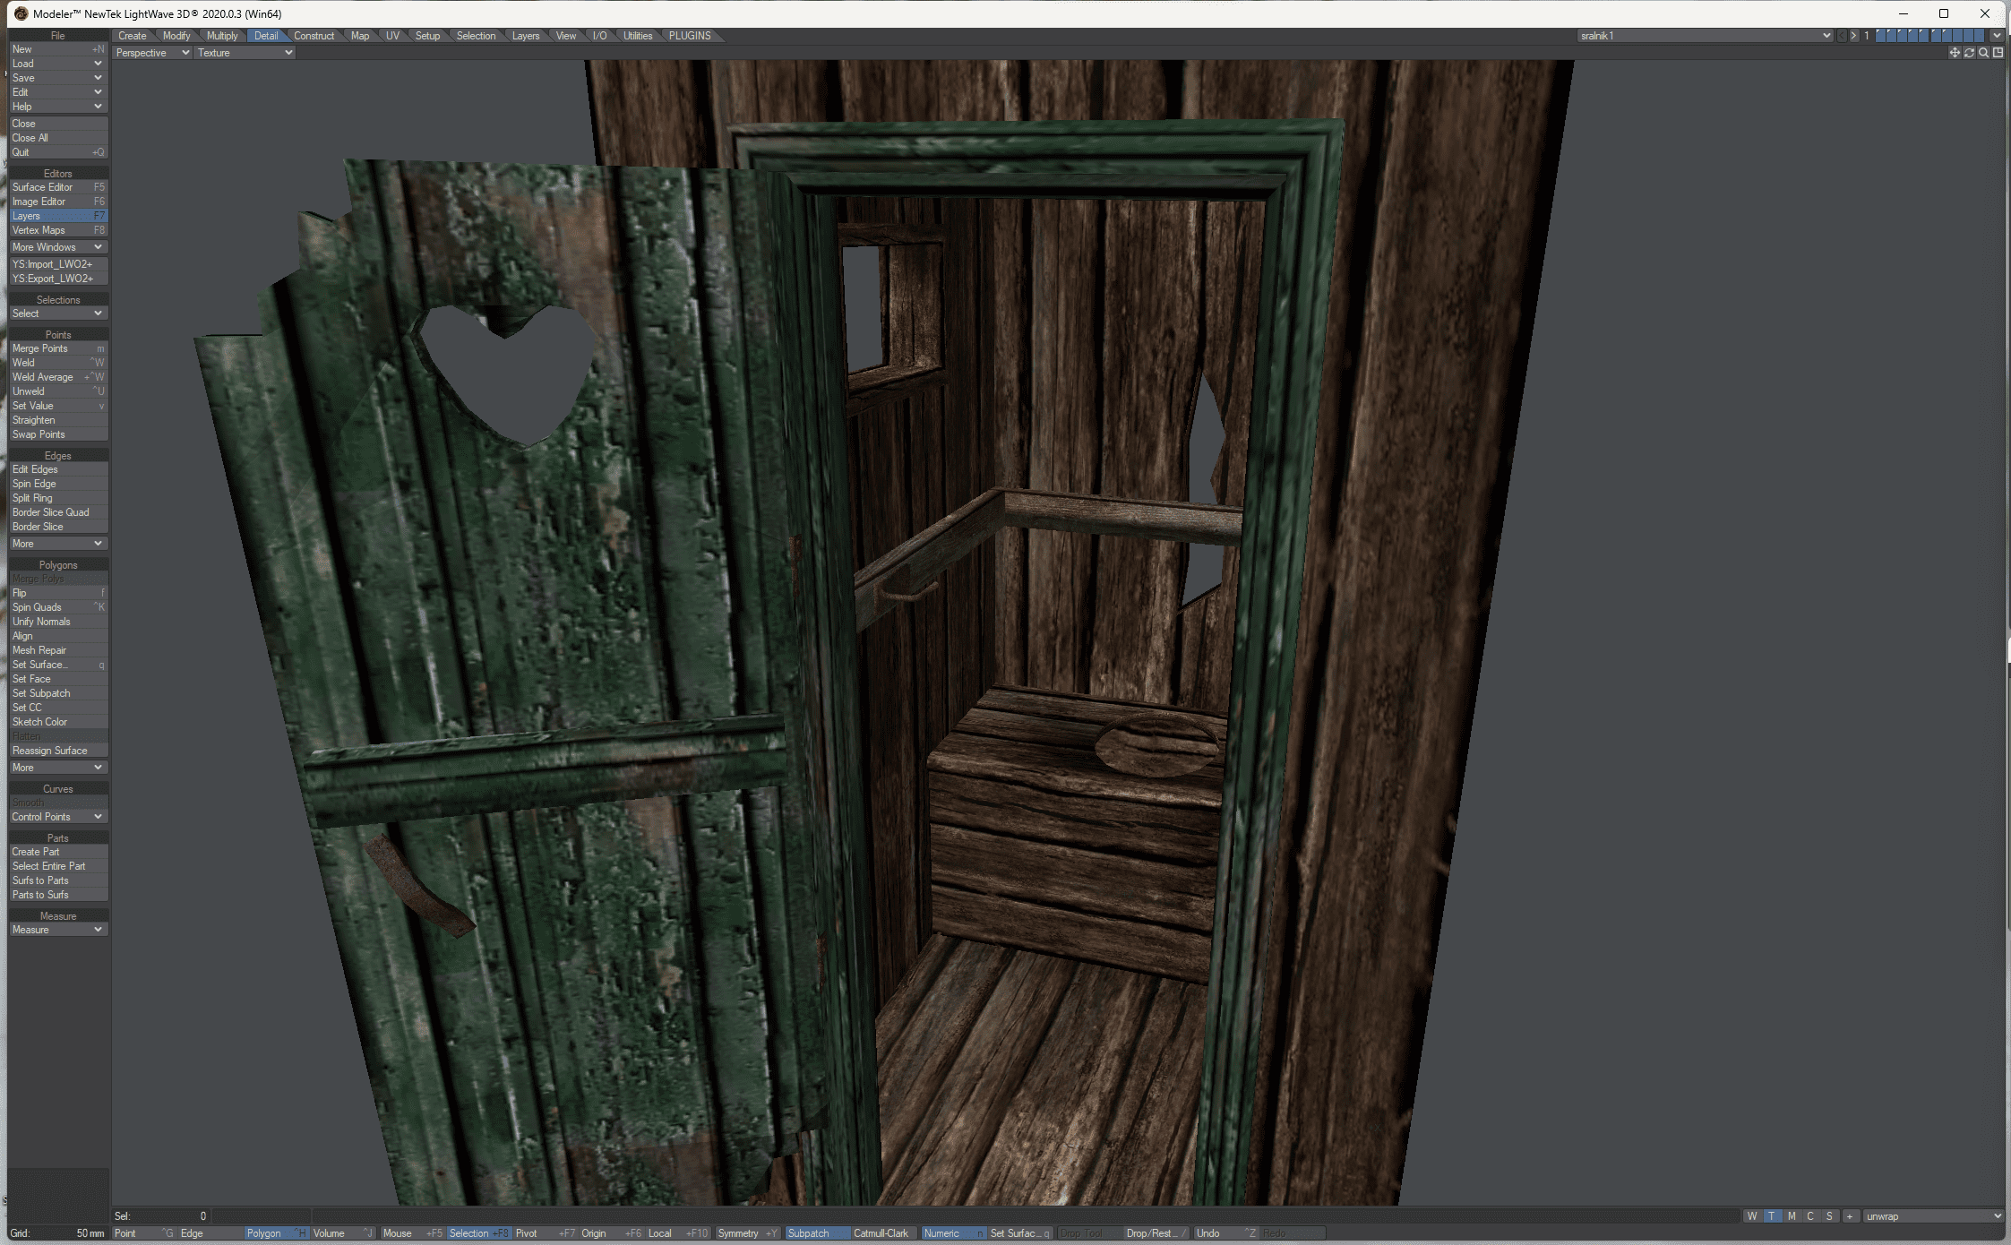This screenshot has height=1245, width=2011.
Task: Toggle Symmetry mode in bottom bar
Action: coord(747,1233)
